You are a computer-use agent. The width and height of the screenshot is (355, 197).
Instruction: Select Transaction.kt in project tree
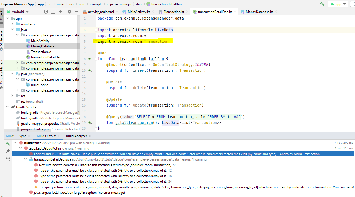pyautogui.click(x=41, y=52)
